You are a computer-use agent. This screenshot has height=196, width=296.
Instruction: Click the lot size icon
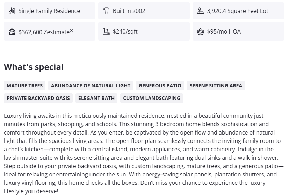(200, 11)
